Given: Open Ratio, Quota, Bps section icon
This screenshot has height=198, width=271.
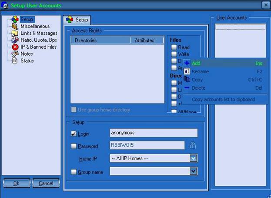Looking at the screenshot, I should pos(15,40).
